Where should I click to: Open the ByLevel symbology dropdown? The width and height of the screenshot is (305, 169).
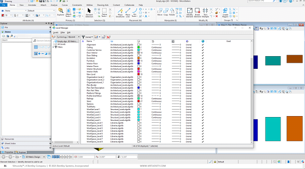click(x=74, y=37)
